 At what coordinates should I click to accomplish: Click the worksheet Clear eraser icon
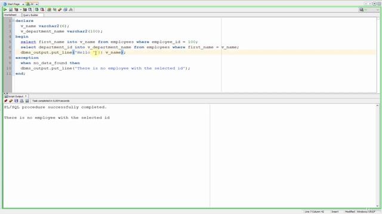coord(60,10)
